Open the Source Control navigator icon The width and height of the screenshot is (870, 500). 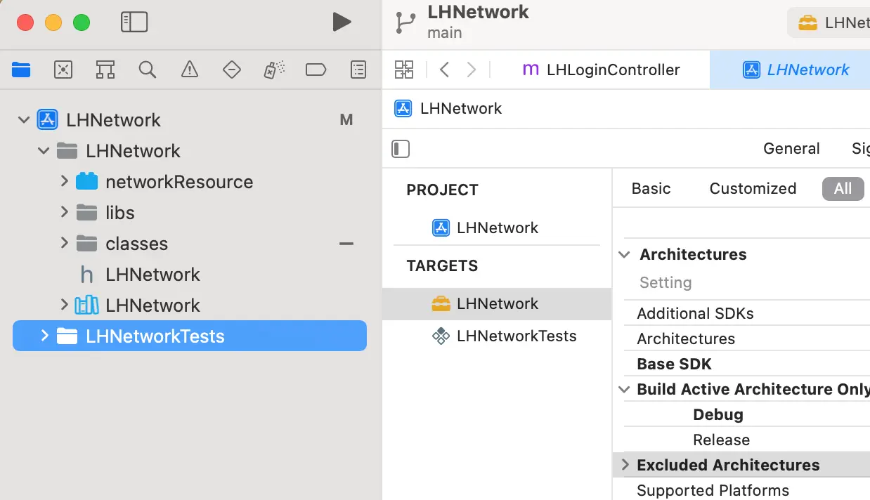click(63, 70)
